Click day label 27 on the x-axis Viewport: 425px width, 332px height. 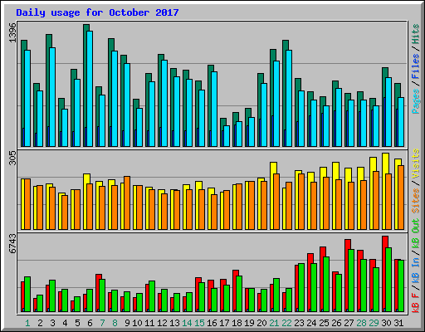(349, 323)
